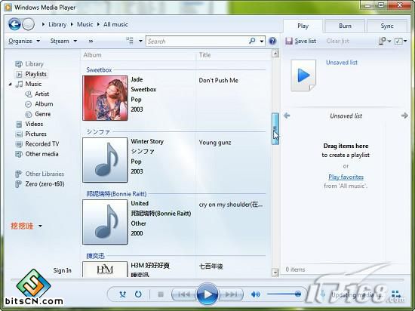The image size is (415, 311).
Task: Click the scrollbar up arrow
Action: point(275,54)
